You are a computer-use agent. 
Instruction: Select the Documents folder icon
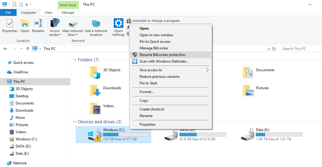coord(248,72)
